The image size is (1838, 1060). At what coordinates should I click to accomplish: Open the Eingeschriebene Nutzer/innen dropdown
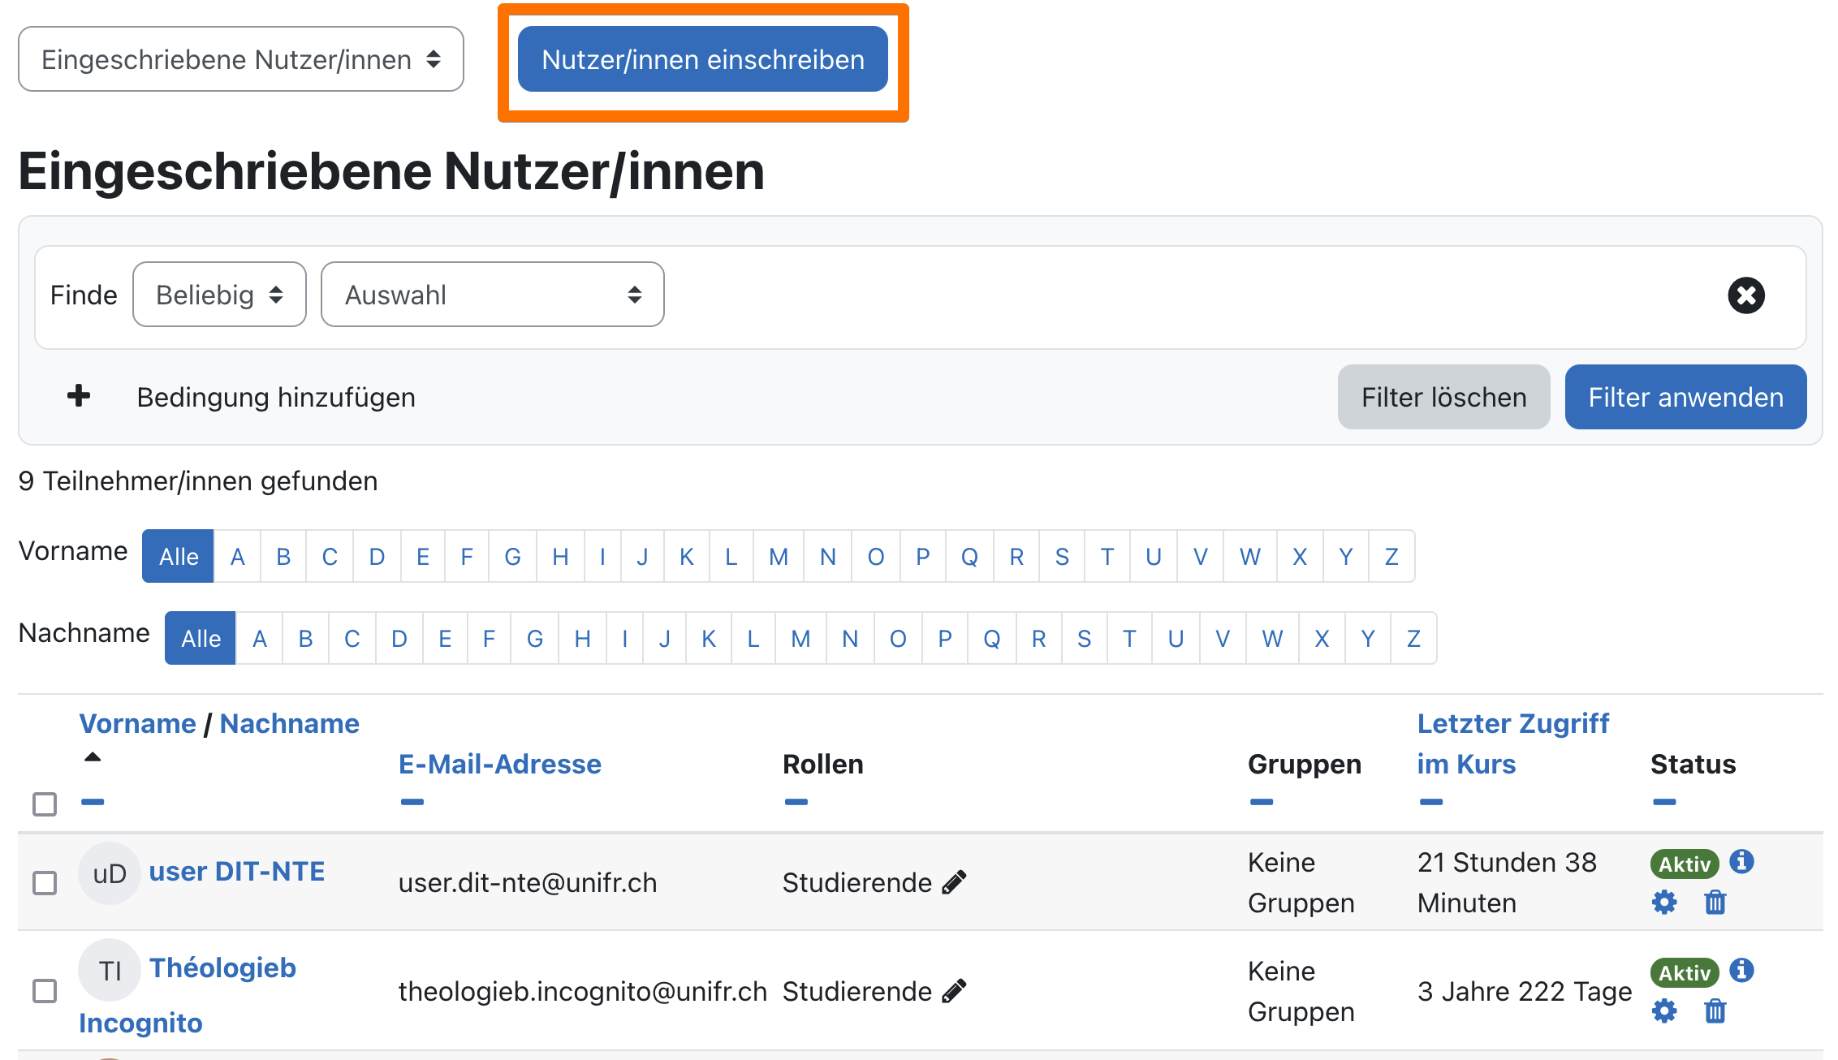coord(240,58)
